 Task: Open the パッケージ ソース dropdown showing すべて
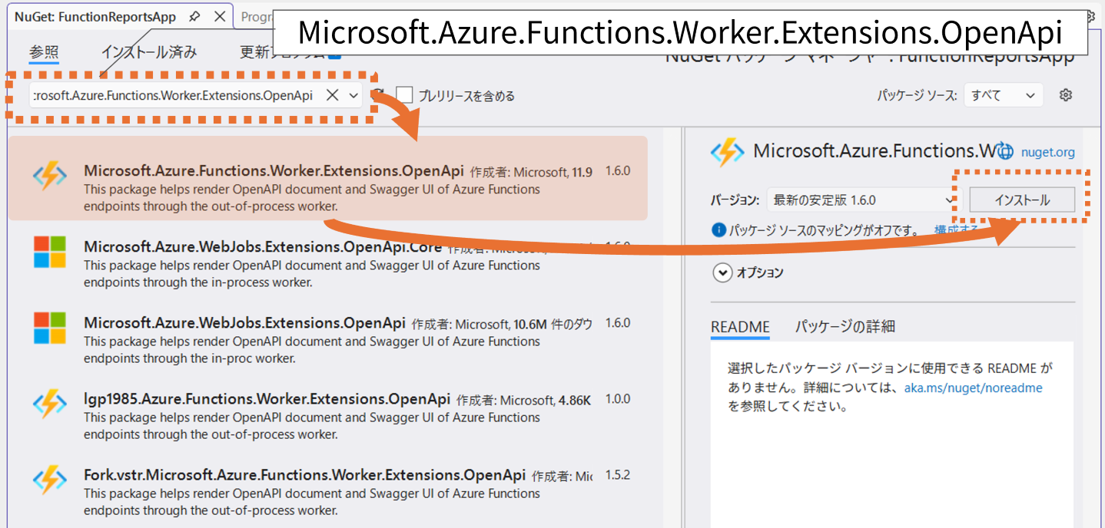coord(1003,94)
